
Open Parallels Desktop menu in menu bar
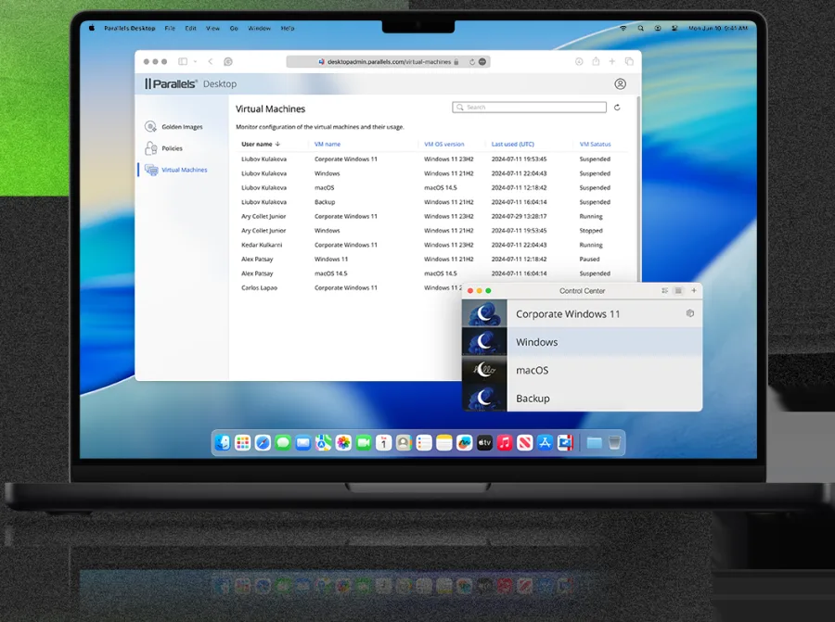click(x=129, y=28)
